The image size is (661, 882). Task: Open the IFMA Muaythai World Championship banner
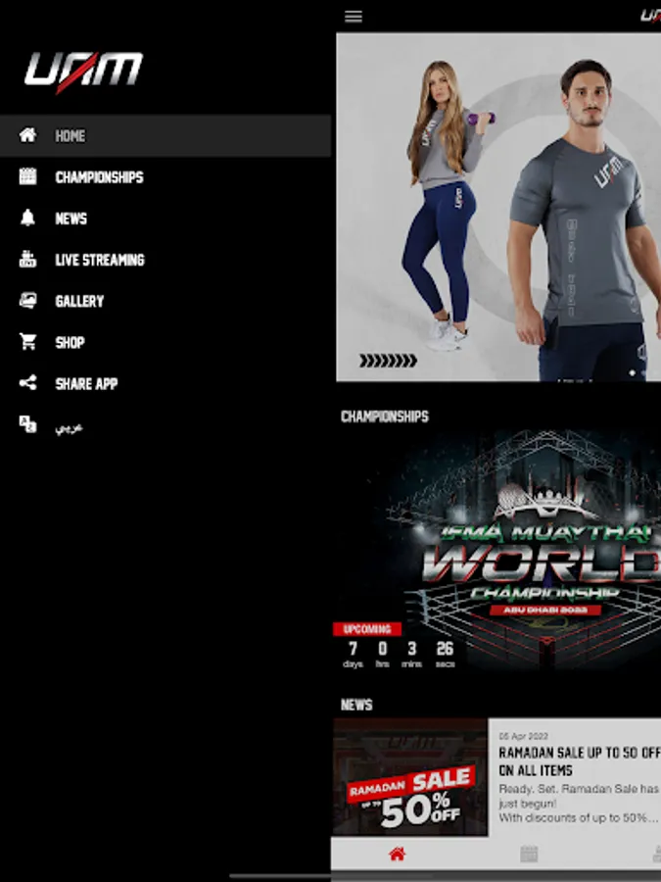496,550
